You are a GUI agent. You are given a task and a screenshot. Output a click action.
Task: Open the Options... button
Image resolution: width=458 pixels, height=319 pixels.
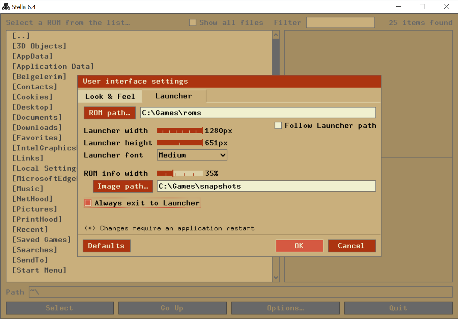point(285,308)
